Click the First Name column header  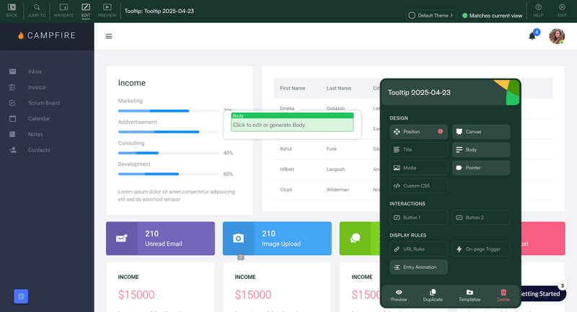coord(293,88)
